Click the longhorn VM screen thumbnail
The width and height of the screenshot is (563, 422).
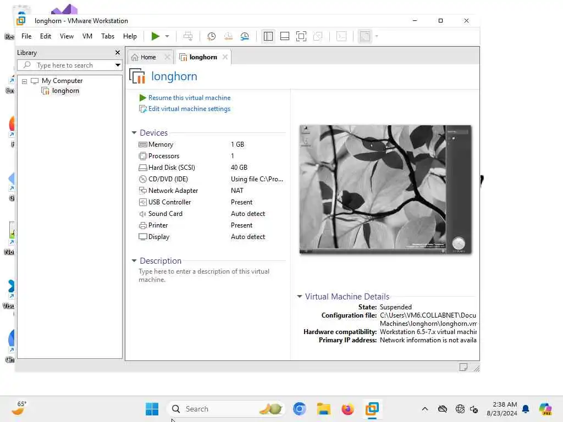coord(385,189)
